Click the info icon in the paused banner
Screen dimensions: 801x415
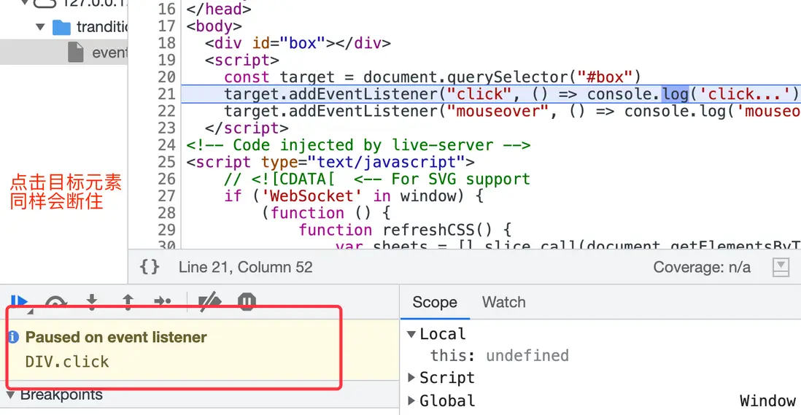tap(14, 337)
